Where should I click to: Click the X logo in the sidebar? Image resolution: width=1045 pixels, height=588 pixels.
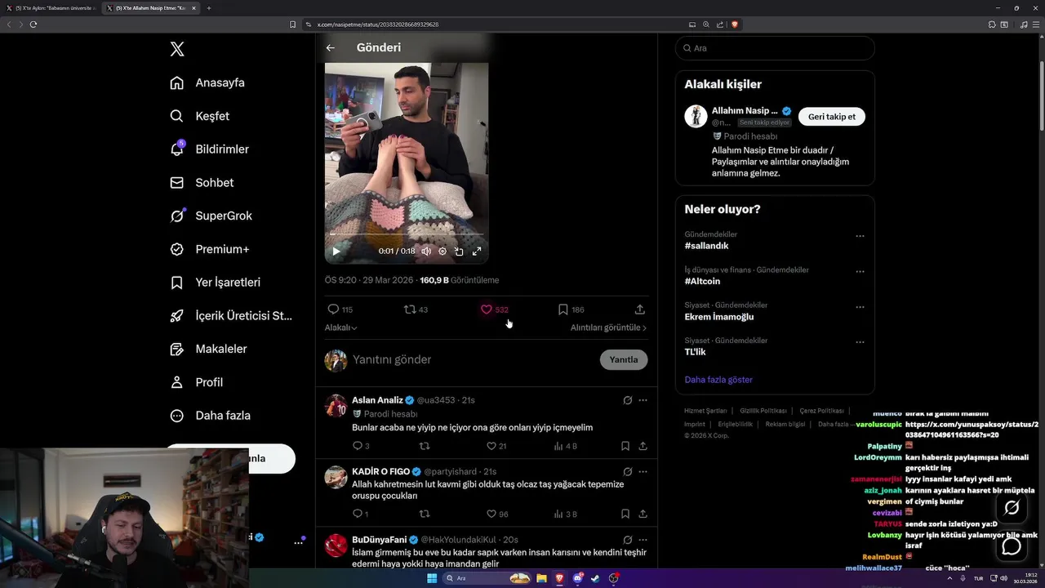[177, 49]
